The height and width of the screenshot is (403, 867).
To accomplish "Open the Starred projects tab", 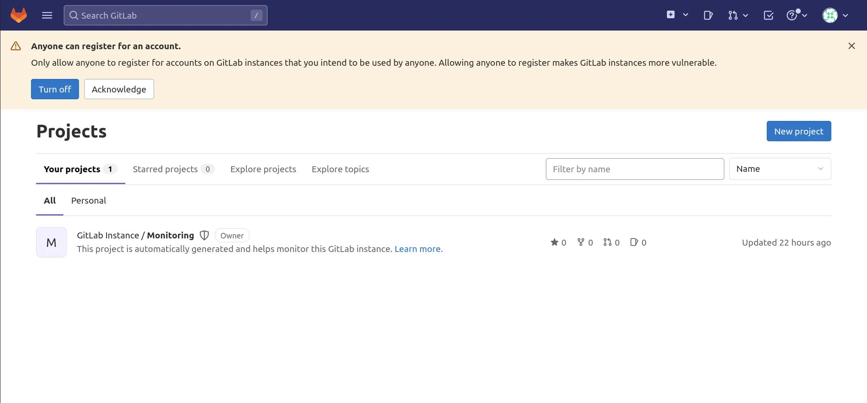I will click(x=165, y=169).
